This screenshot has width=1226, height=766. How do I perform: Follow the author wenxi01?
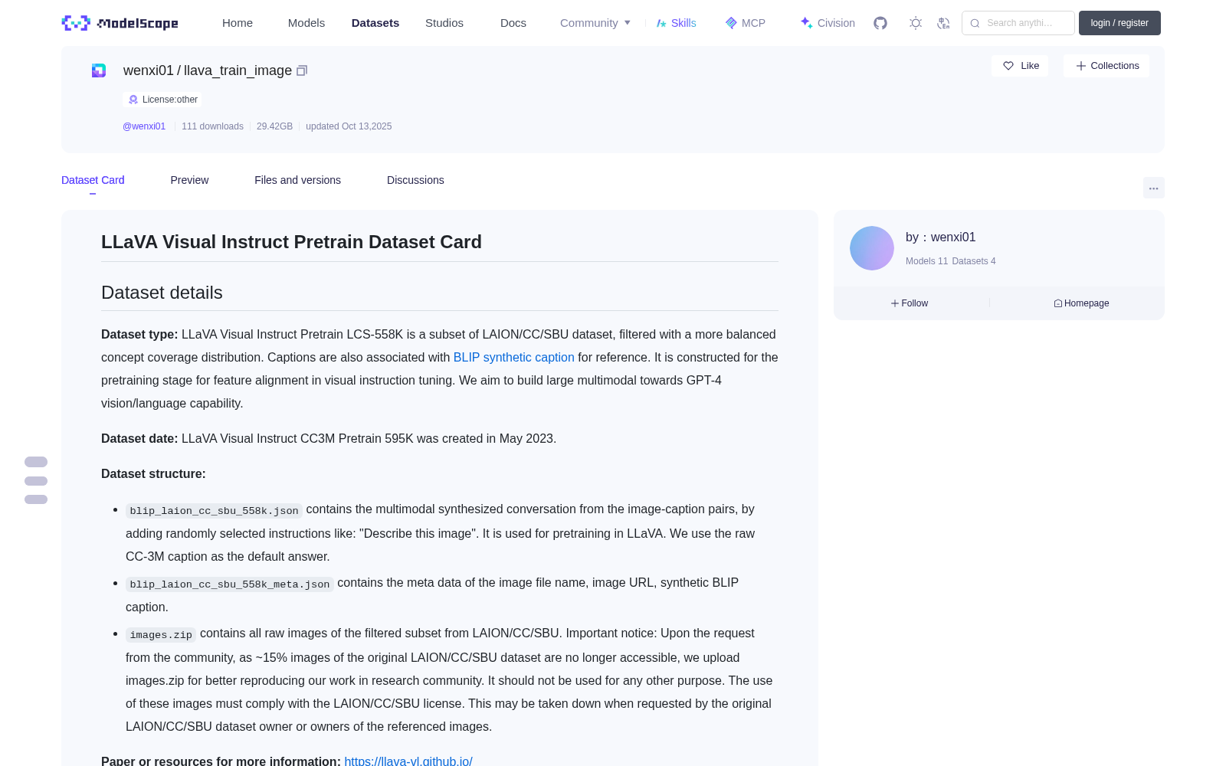click(910, 303)
